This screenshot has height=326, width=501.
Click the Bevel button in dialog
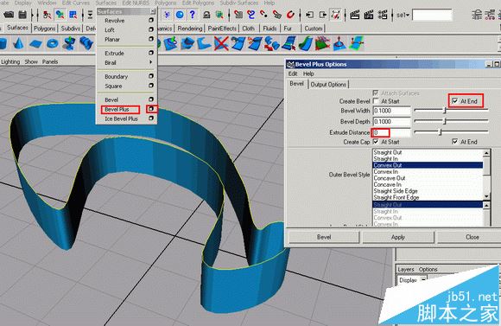click(324, 237)
